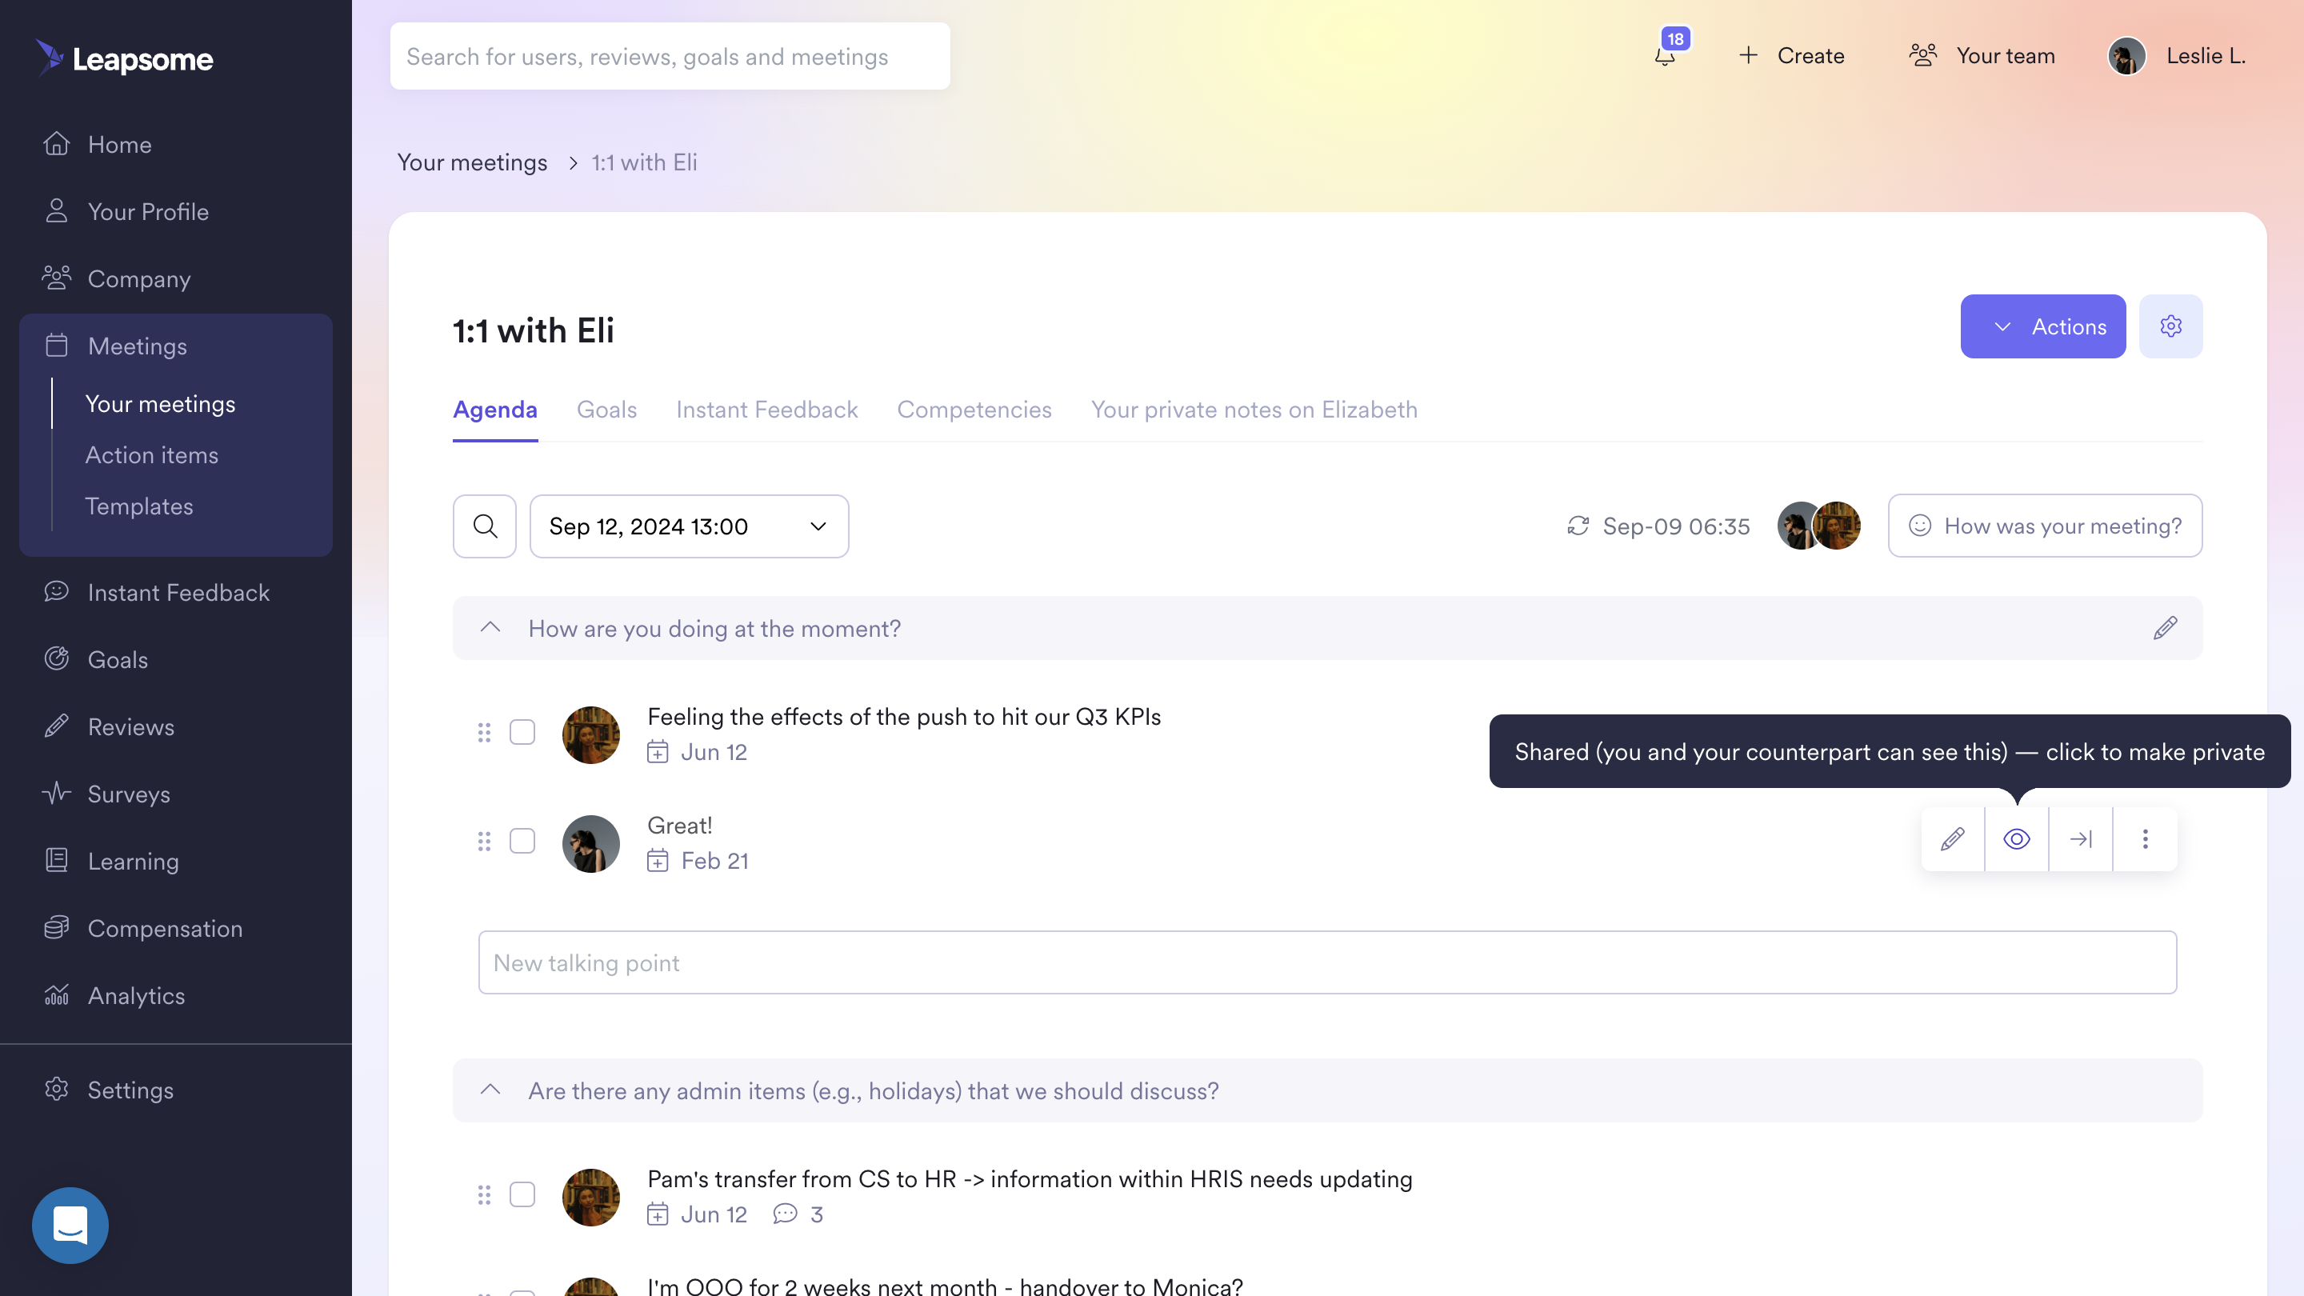
Task: Open Leslie L. profile avatar
Action: [x=2126, y=55]
